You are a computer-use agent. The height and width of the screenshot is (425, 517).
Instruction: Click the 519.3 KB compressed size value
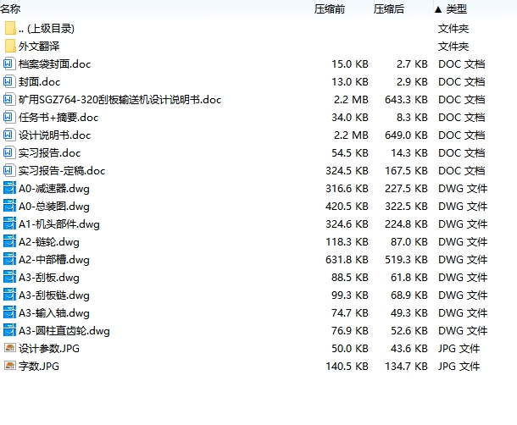406,260
